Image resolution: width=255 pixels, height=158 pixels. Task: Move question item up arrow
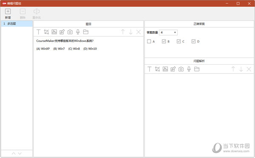pyautogui.click(x=123, y=32)
